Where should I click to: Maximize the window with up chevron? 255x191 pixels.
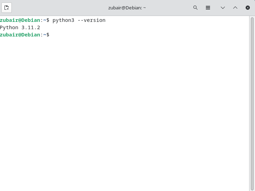click(x=235, y=8)
